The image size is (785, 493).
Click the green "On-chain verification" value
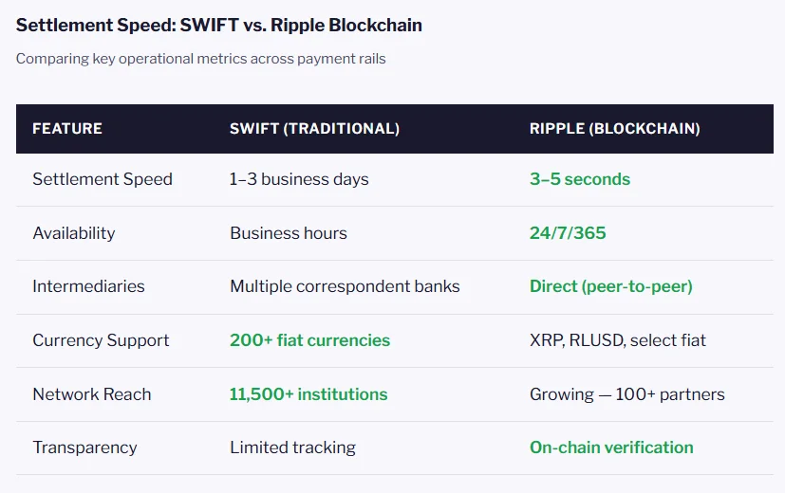(x=611, y=447)
